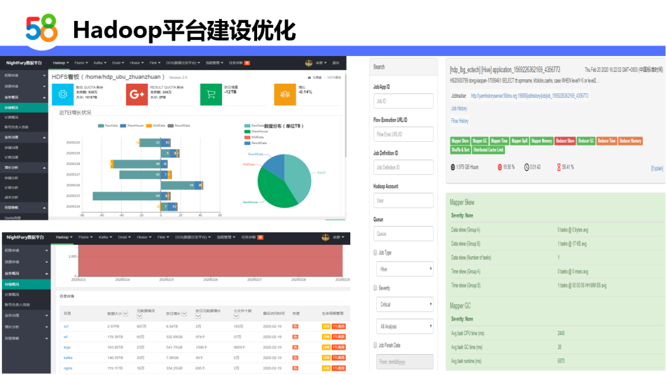The image size is (666, 375).
Task: Click the hourglass icon beside 58.41%
Action: 559,167
